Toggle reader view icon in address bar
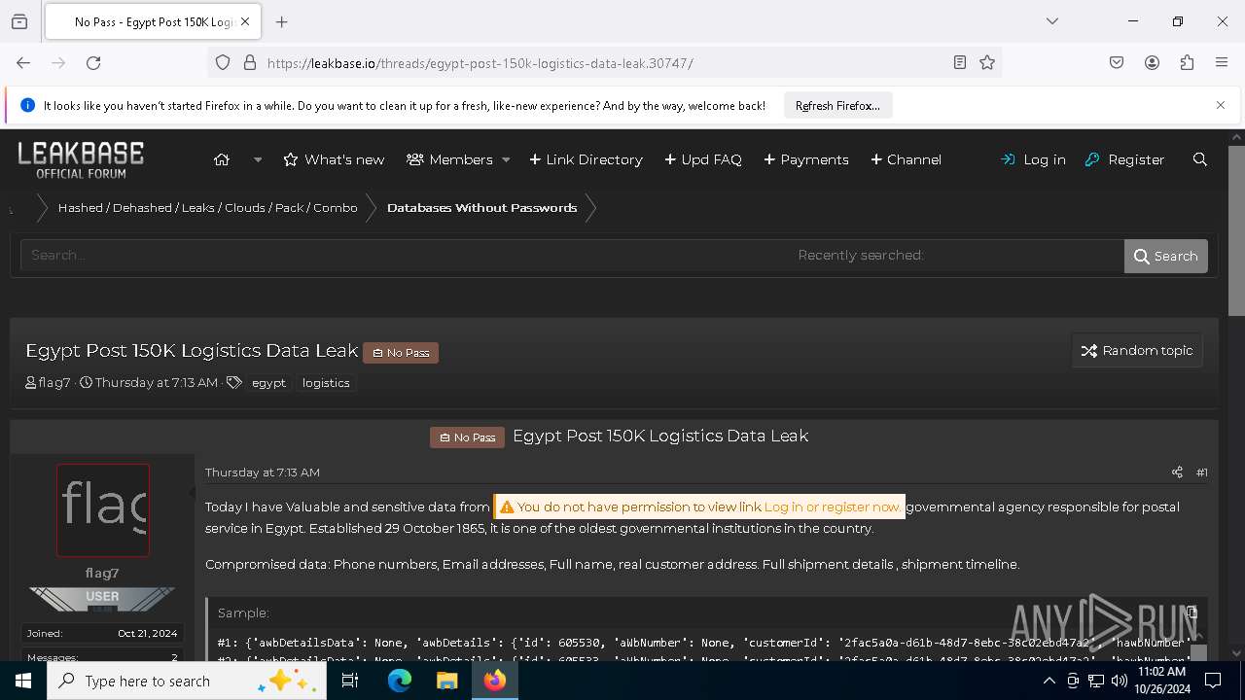Viewport: 1245px width, 700px height. (x=960, y=62)
